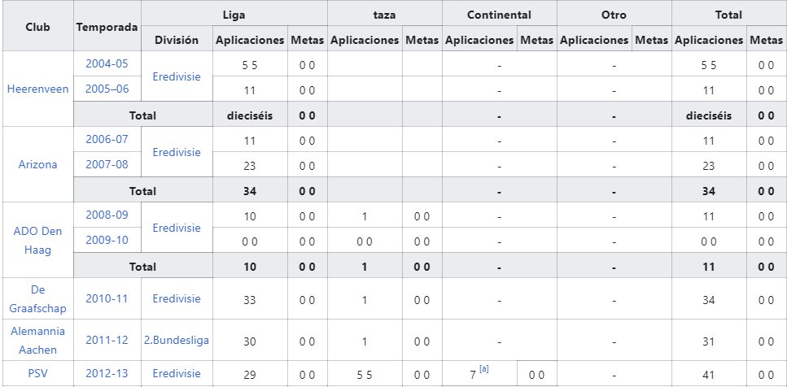
Task: Click the 2004-05 season link
Action: (x=107, y=63)
